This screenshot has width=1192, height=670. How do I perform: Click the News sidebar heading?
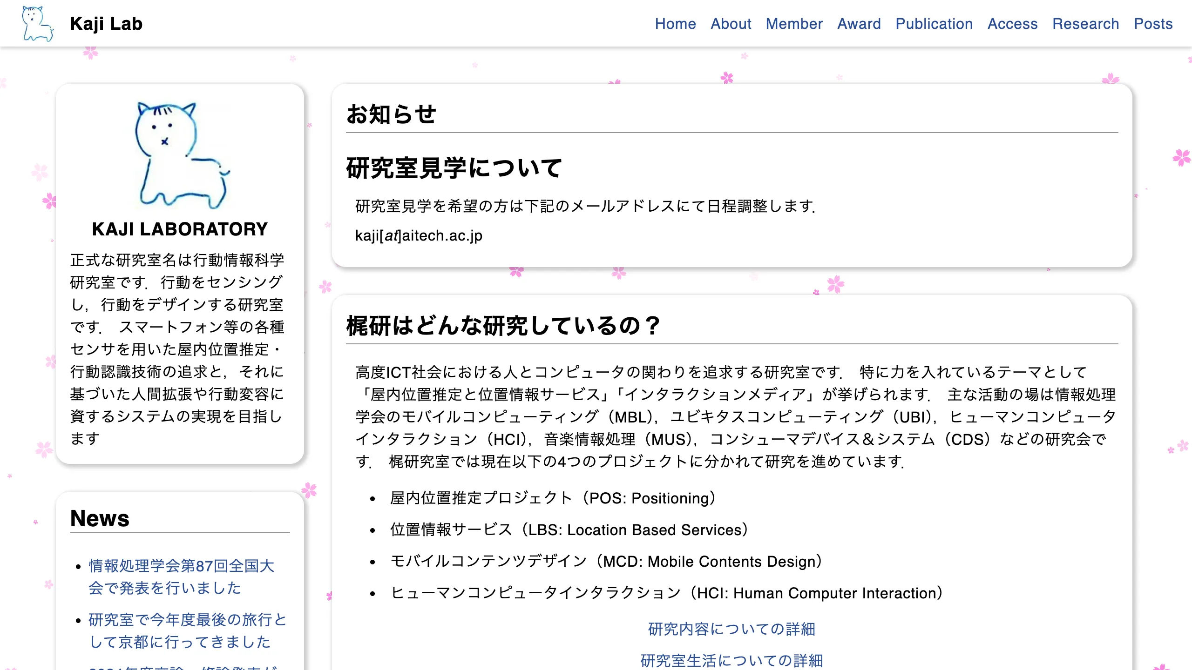(100, 519)
